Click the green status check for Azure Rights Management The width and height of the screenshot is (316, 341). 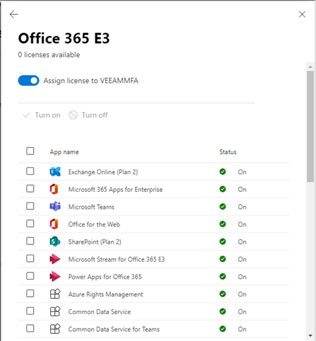click(223, 294)
